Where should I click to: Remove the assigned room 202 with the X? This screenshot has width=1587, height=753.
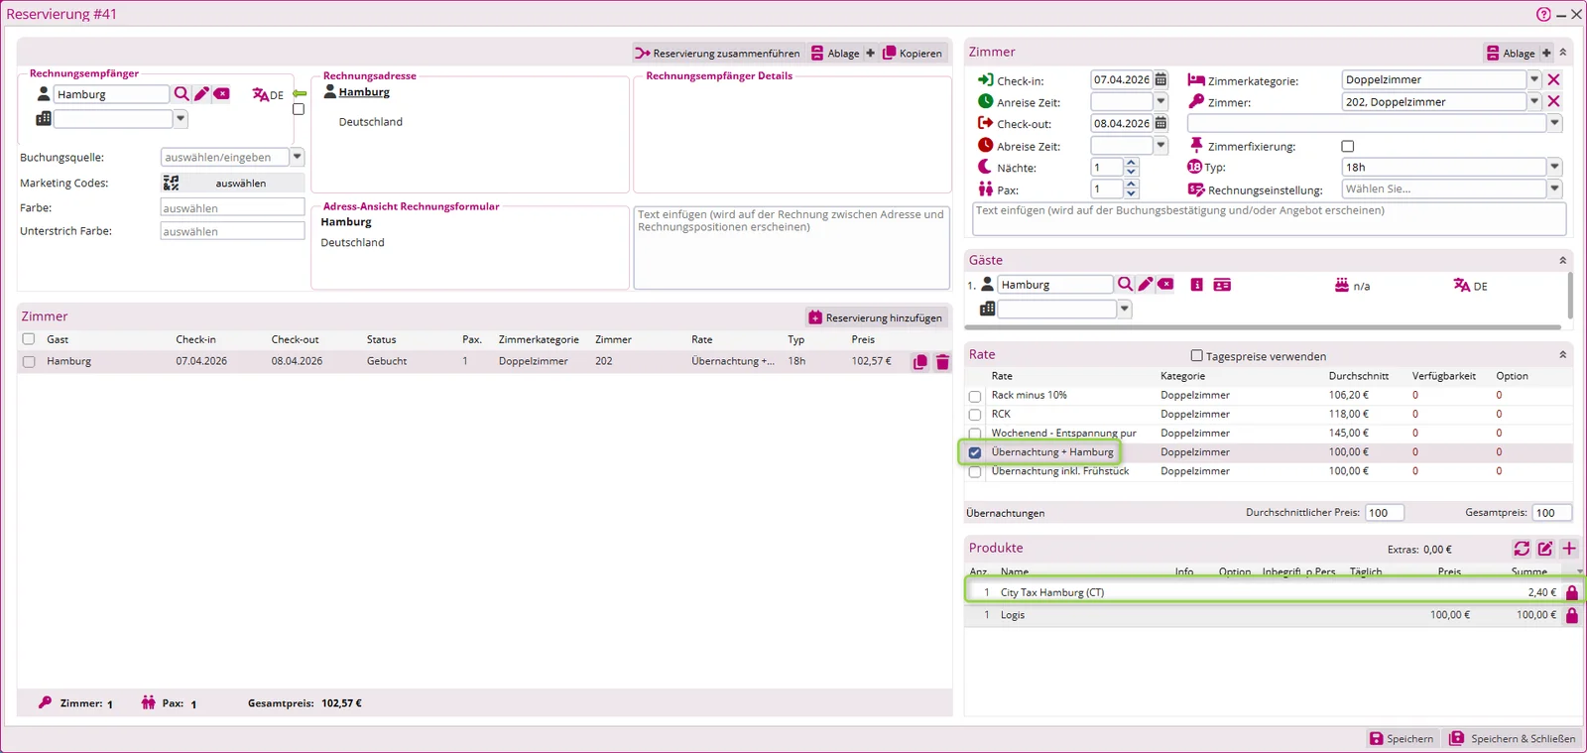point(1553,101)
